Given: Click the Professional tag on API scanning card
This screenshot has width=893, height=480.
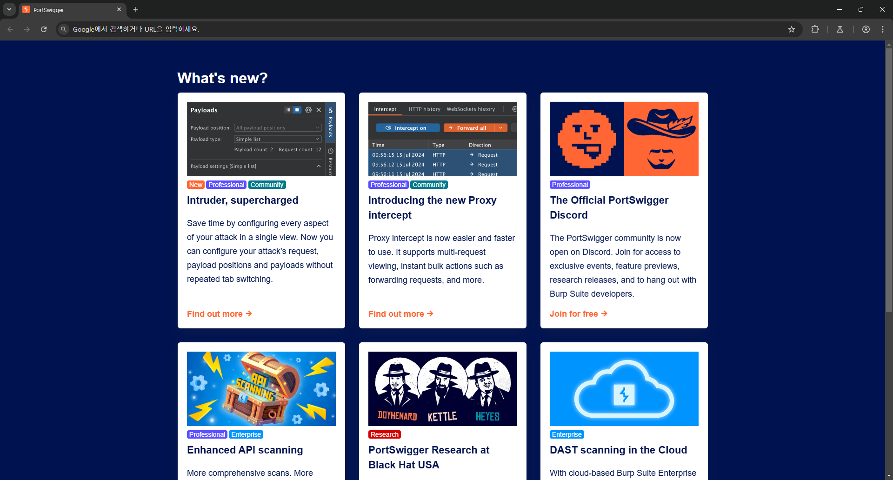Looking at the screenshot, I should [x=207, y=434].
